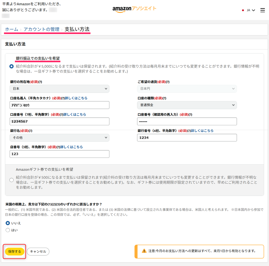This screenshot has height=266, width=269.
Task: Click the (?) help beside 口座番号 confirmation label
Action: 190,114
